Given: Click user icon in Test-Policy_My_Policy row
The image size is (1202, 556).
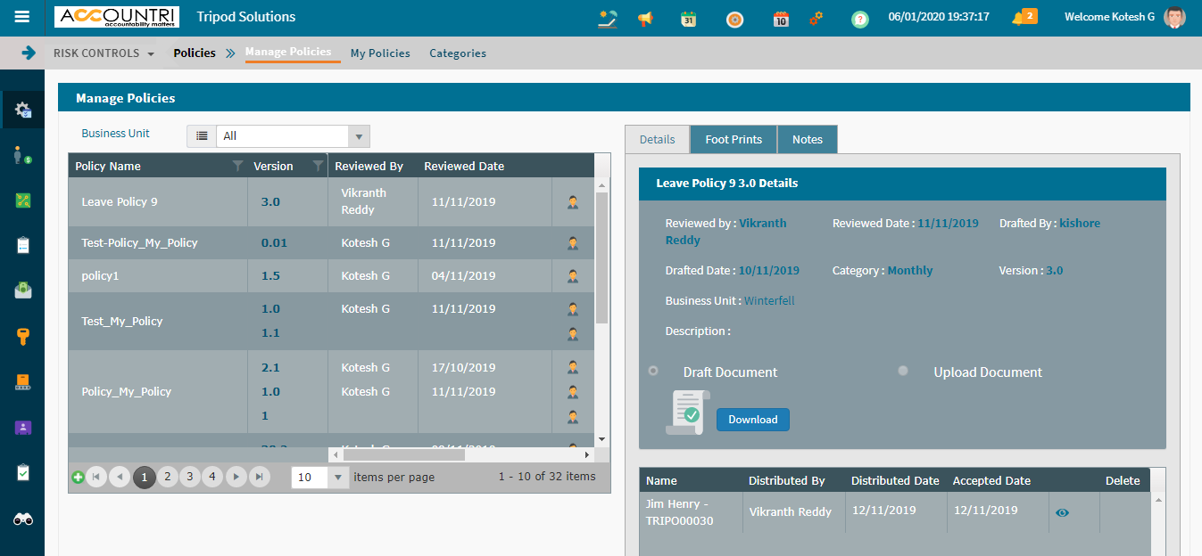Looking at the screenshot, I should tap(573, 242).
